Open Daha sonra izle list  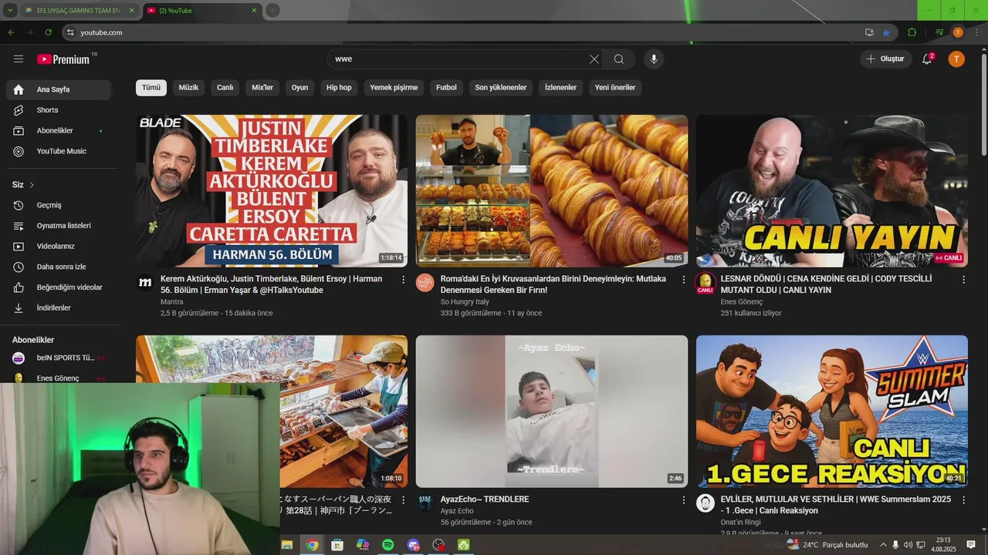point(59,267)
